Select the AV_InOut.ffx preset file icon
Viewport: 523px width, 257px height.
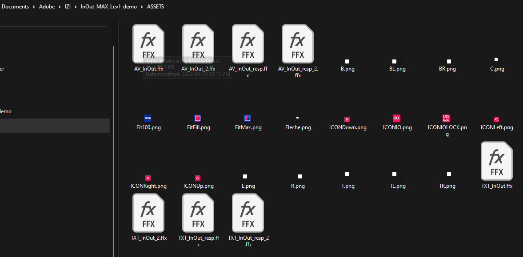148,43
